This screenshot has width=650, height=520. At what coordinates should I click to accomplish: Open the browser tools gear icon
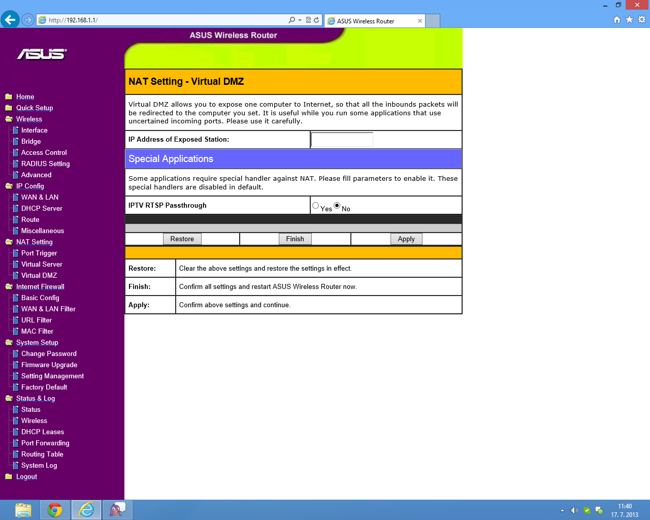point(642,20)
